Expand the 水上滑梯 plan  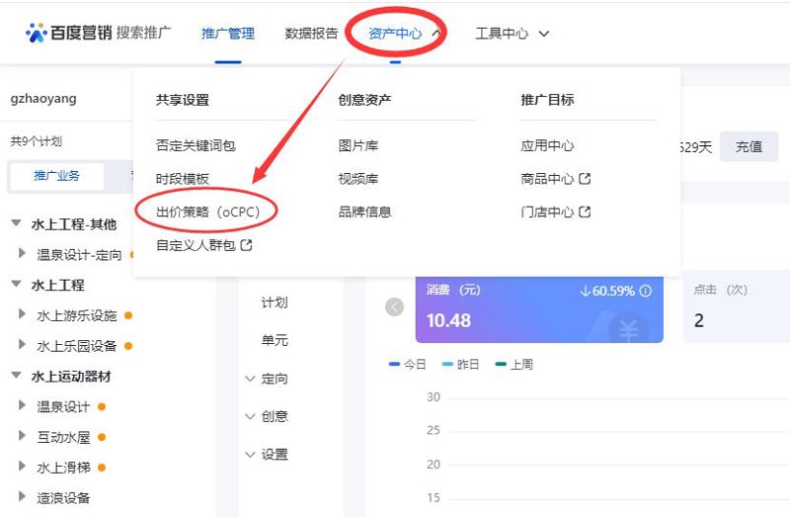(x=22, y=466)
